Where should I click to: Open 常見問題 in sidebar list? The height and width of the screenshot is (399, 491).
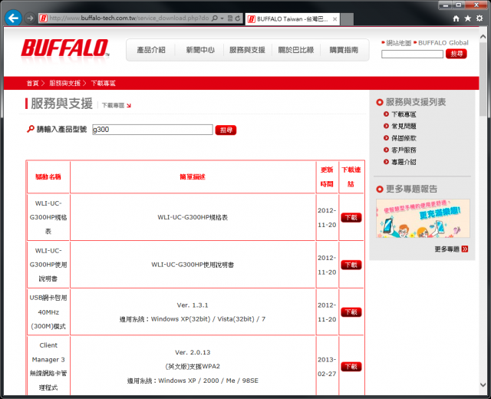[404, 126]
